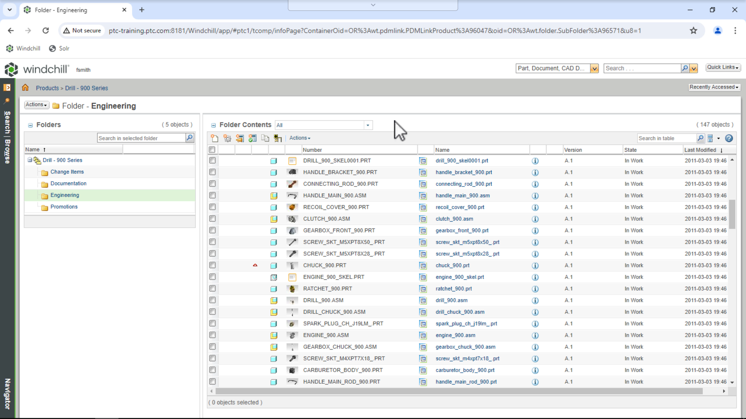746x419 pixels.
Task: Click the megaphone window toolbar icon
Action: [240, 138]
